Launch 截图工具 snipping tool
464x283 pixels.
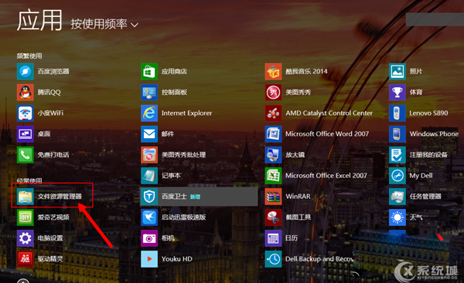[288, 217]
